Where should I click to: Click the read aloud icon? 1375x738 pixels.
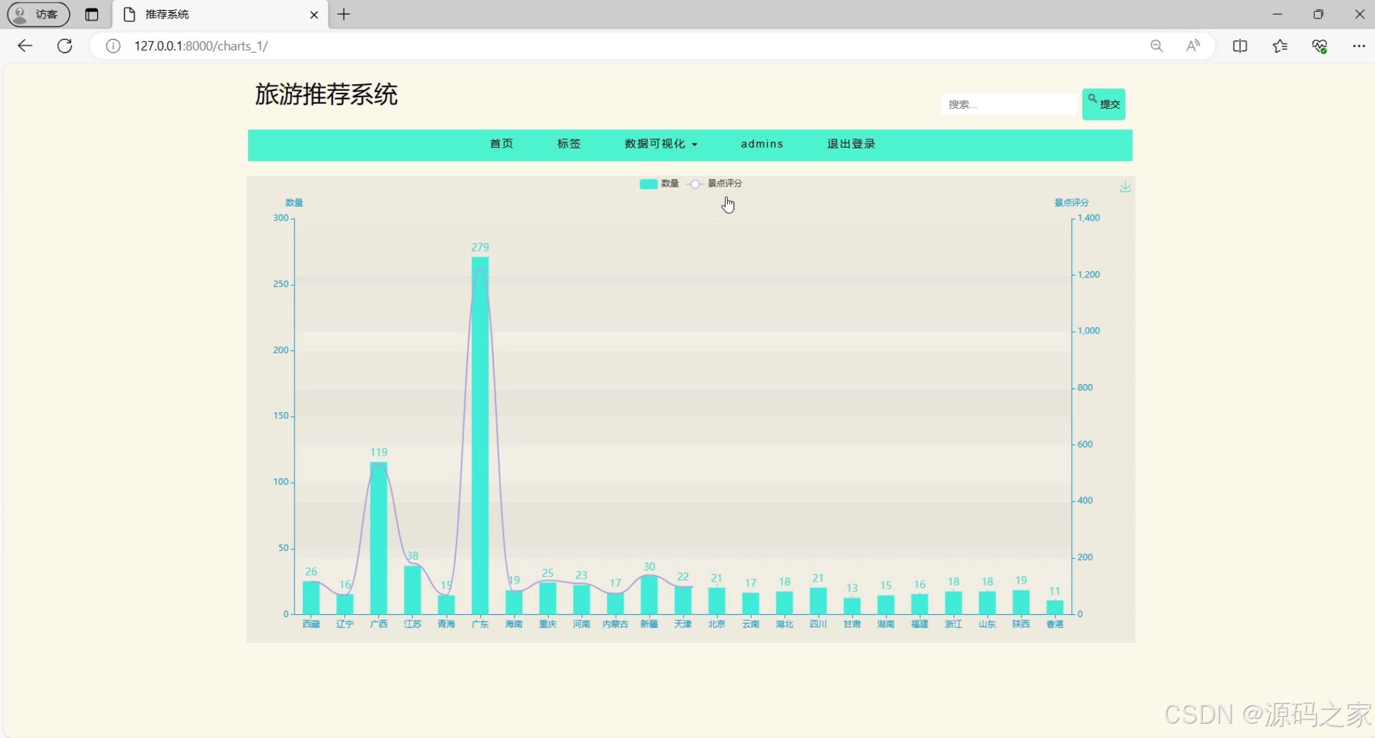(x=1193, y=46)
